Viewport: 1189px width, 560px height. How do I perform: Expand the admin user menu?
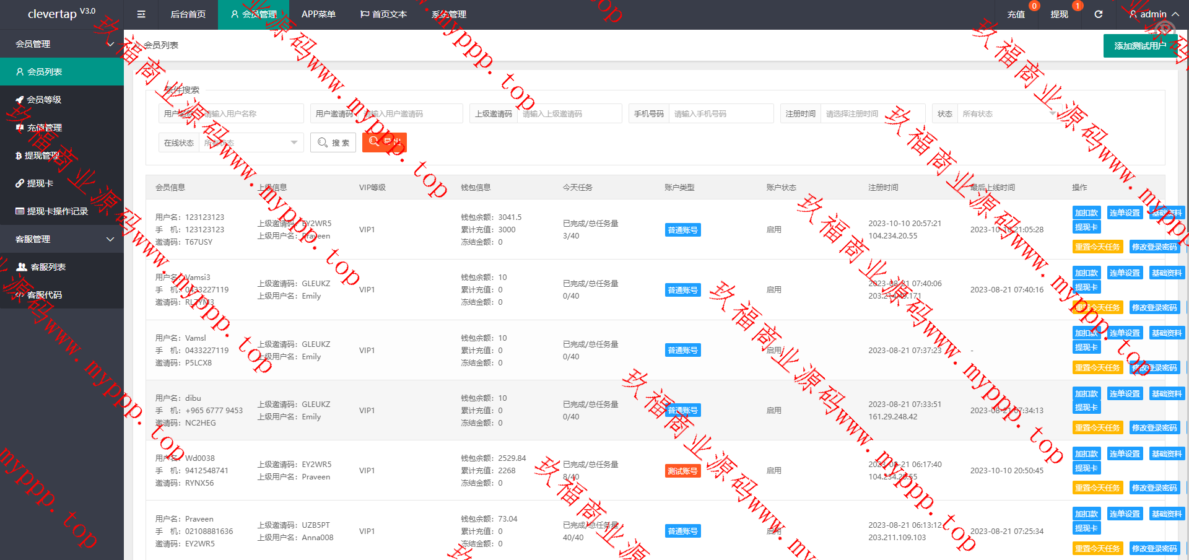click(1153, 14)
